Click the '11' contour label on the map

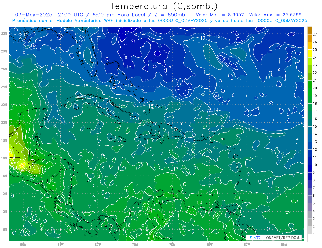click(x=126, y=67)
